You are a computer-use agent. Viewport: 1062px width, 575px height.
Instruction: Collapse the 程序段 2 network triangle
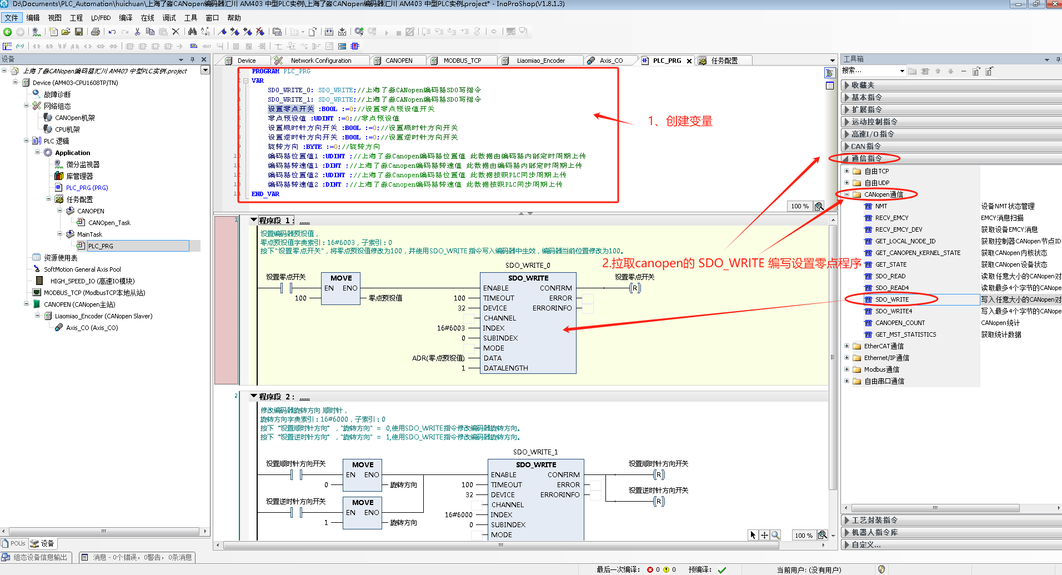(254, 396)
